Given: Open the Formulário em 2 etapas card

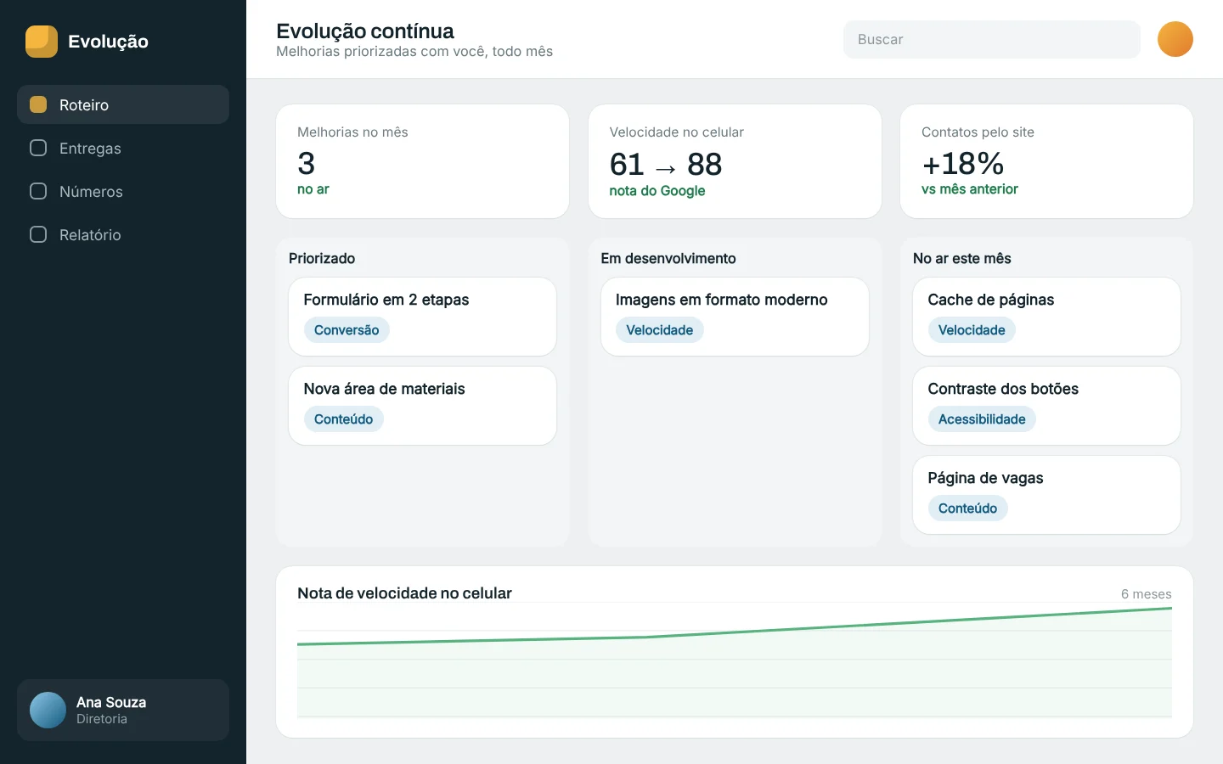Looking at the screenshot, I should pyautogui.click(x=422, y=317).
